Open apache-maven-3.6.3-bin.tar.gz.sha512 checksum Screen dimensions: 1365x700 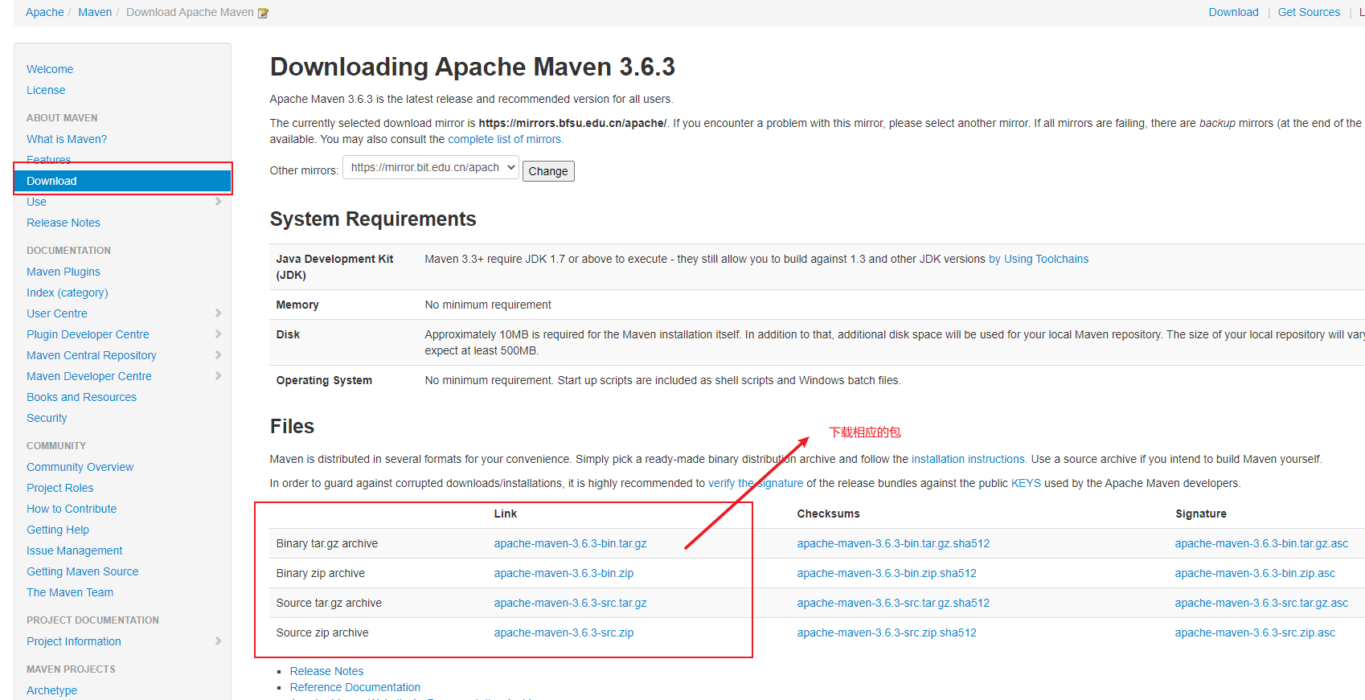tap(893, 543)
